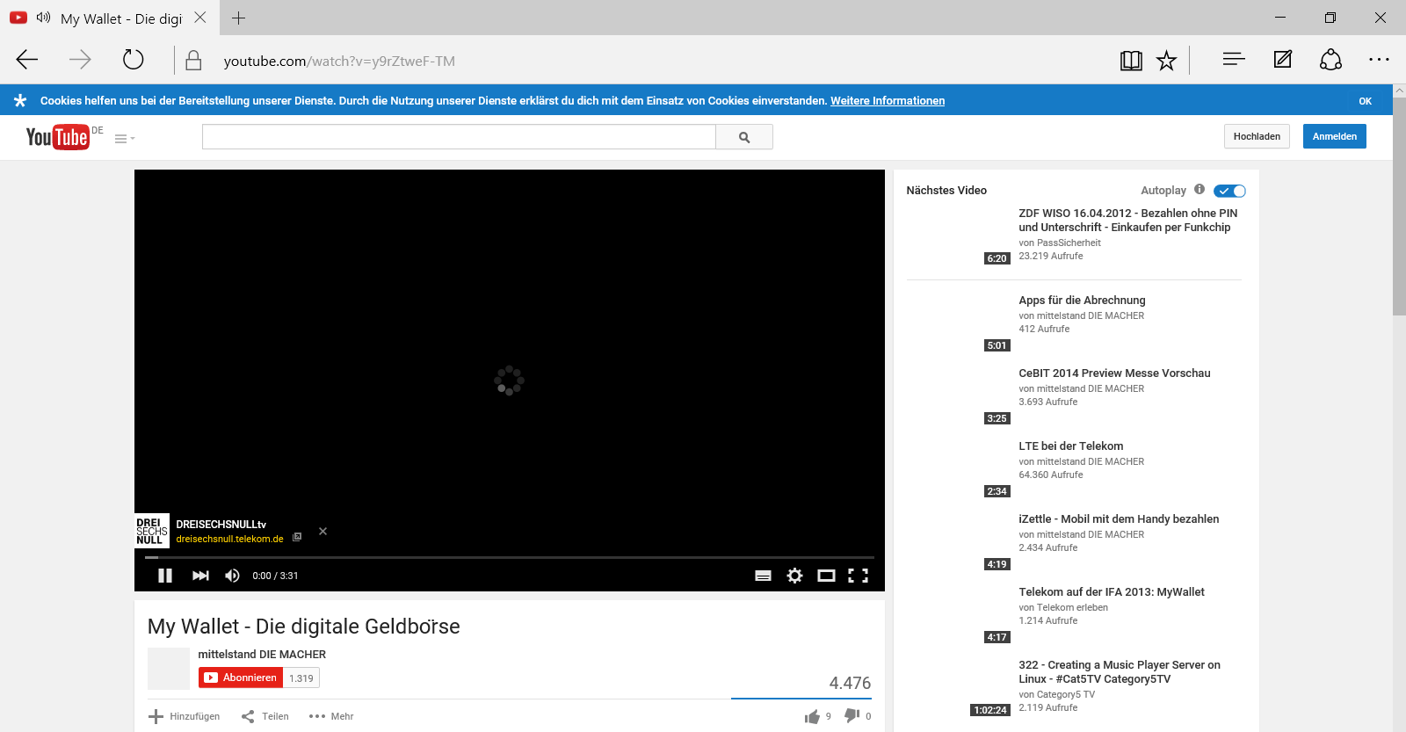Subscribe via the Abonnieren button
Image resolution: width=1406 pixels, height=732 pixels.
[241, 678]
